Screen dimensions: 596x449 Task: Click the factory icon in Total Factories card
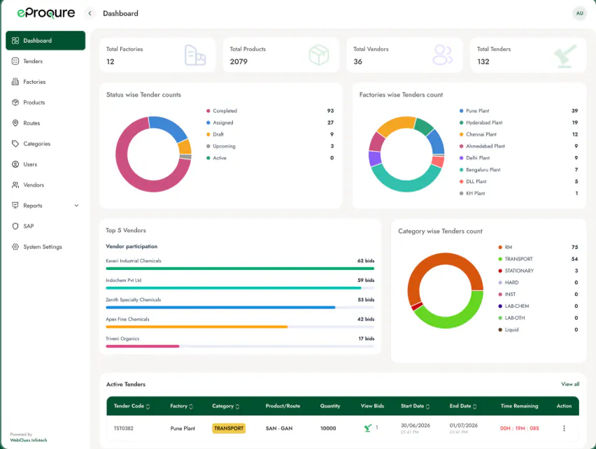[x=195, y=55]
